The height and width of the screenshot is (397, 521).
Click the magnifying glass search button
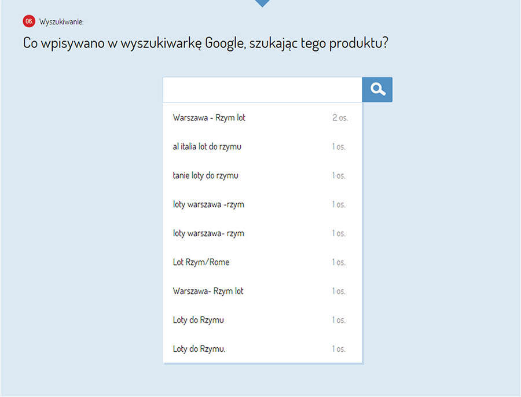[x=377, y=89]
